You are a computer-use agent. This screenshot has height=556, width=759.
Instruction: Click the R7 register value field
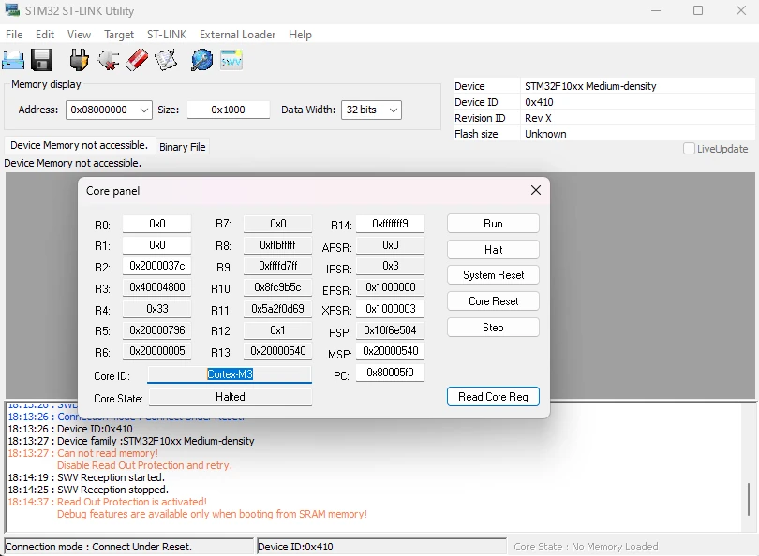coord(278,224)
